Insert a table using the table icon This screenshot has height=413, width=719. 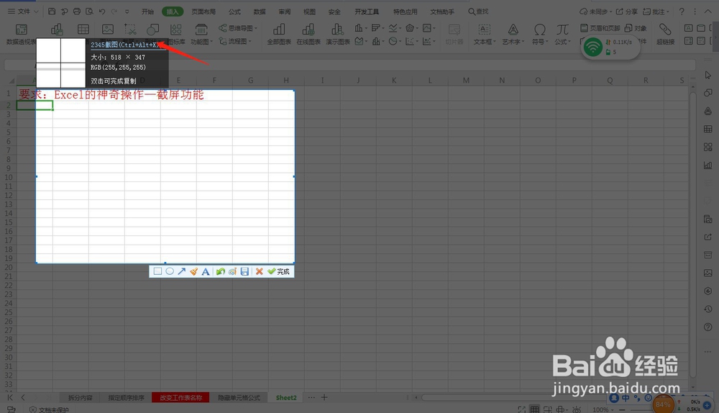click(83, 29)
